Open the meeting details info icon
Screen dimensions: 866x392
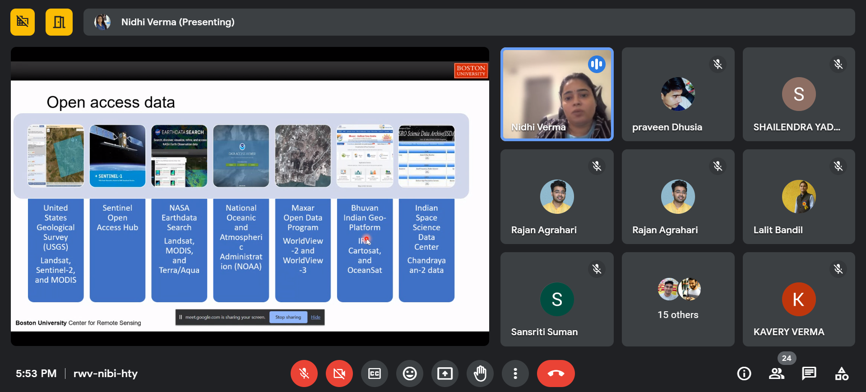[x=744, y=374]
